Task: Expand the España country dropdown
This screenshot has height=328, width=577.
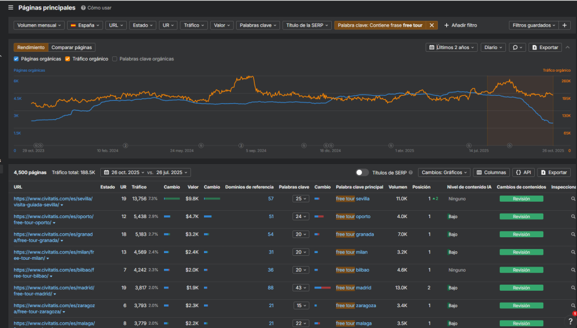Action: [85, 25]
